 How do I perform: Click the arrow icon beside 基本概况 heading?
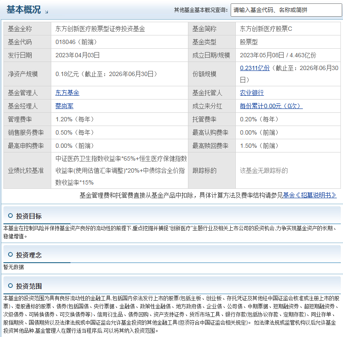(x=47, y=12)
